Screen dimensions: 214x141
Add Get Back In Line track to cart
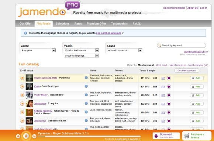(197, 121)
